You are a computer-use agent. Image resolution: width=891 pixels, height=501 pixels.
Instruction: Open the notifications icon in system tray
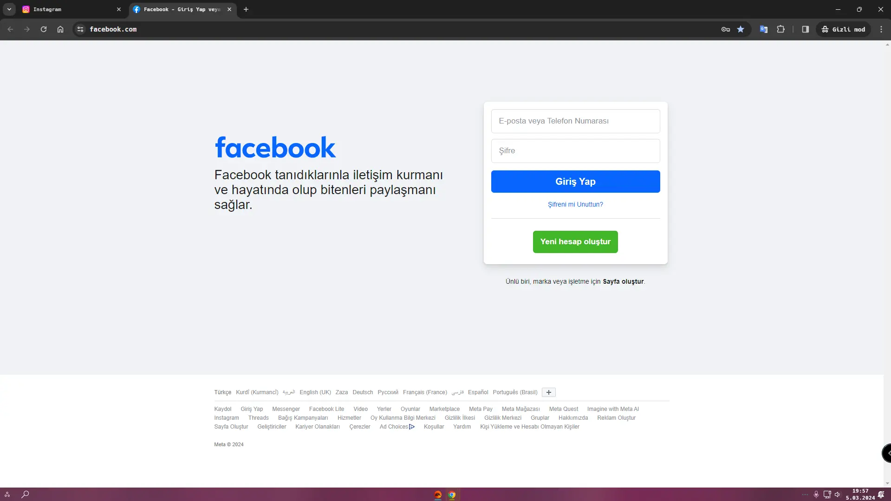[881, 494]
